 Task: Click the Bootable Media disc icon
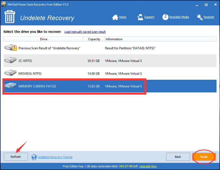(x=165, y=17)
